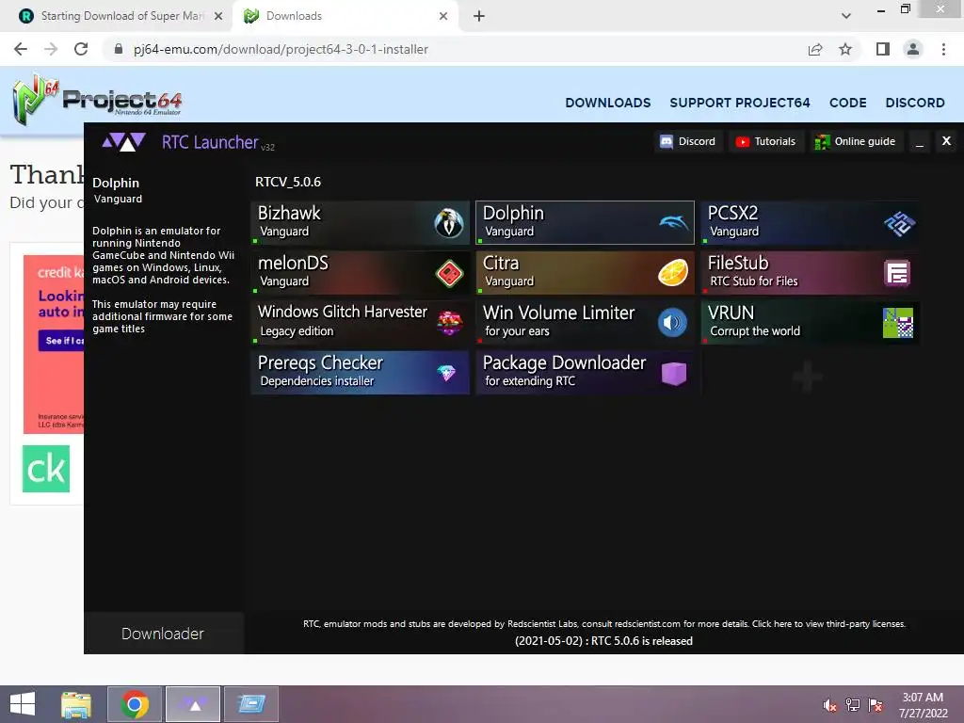The width and height of the screenshot is (964, 723).
Task: Expand Chrome tab search chevron
Action: [x=846, y=16]
